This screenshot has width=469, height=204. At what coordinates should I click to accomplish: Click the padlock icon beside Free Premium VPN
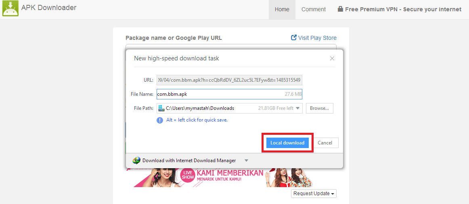tap(340, 9)
